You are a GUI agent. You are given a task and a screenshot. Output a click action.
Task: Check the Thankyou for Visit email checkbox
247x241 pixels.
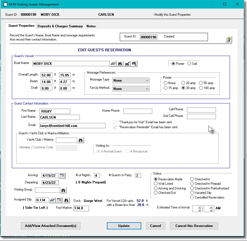pyautogui.click(x=115, y=122)
